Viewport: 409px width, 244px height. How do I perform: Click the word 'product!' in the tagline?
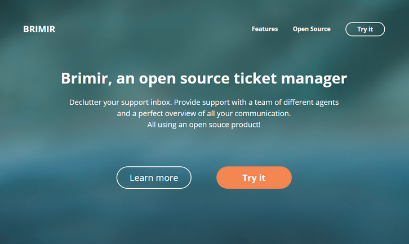245,125
